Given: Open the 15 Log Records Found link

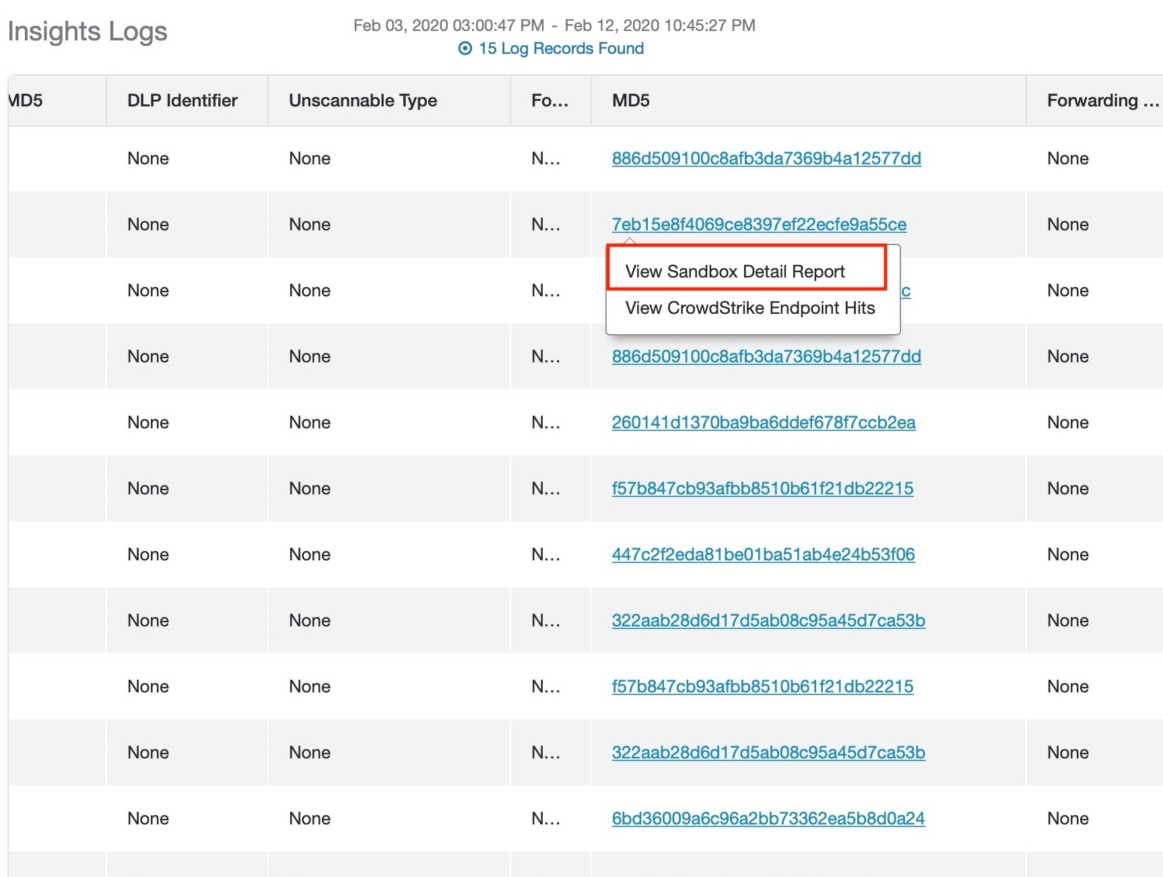Looking at the screenshot, I should tap(560, 48).
